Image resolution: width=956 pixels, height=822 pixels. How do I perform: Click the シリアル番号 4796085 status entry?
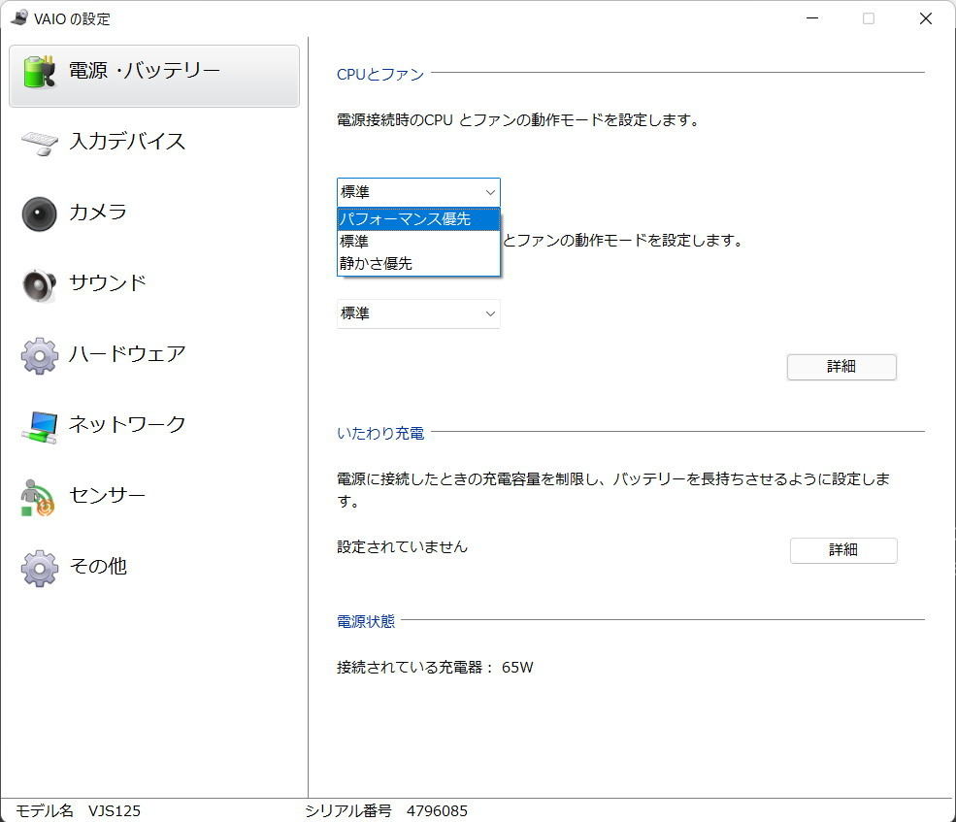386,811
